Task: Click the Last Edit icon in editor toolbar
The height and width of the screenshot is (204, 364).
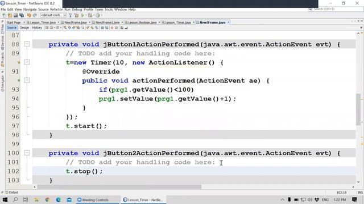Action: pyautogui.click(x=47, y=28)
